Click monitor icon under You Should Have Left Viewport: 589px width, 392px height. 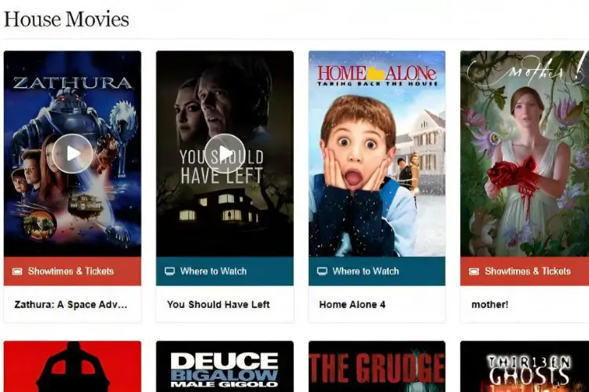point(170,271)
